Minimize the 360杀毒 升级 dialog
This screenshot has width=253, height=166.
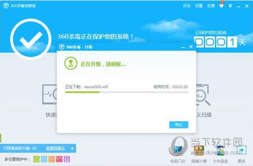(x=183, y=47)
